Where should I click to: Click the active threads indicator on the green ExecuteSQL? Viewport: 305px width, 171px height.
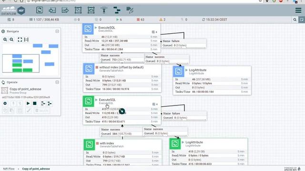click(155, 104)
